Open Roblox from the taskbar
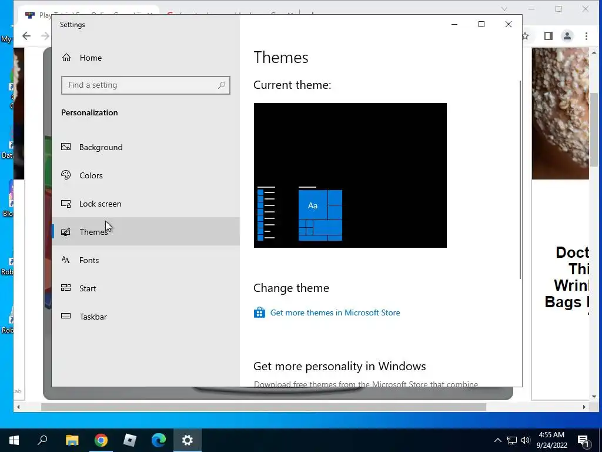 coord(130,440)
